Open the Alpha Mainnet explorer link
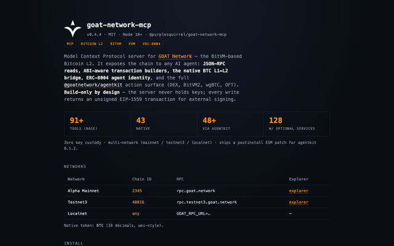The height and width of the screenshot is (246, 394). click(x=299, y=191)
